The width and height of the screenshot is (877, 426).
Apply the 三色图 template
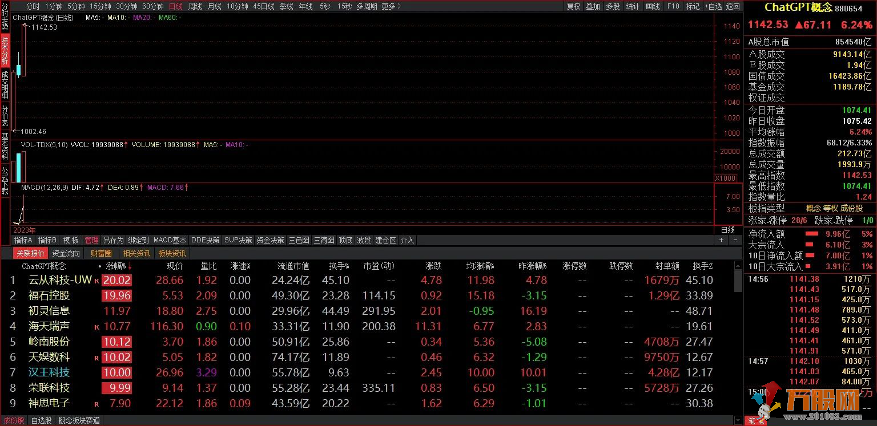coord(299,240)
